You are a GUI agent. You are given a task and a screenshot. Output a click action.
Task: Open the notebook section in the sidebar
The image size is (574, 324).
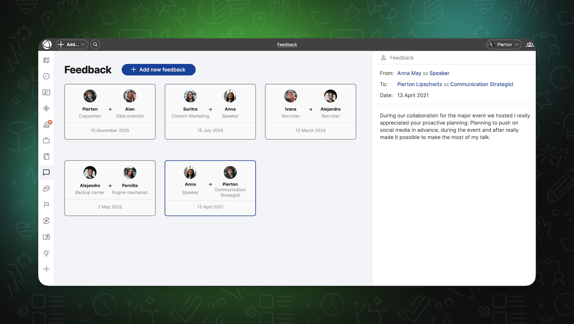(x=46, y=156)
